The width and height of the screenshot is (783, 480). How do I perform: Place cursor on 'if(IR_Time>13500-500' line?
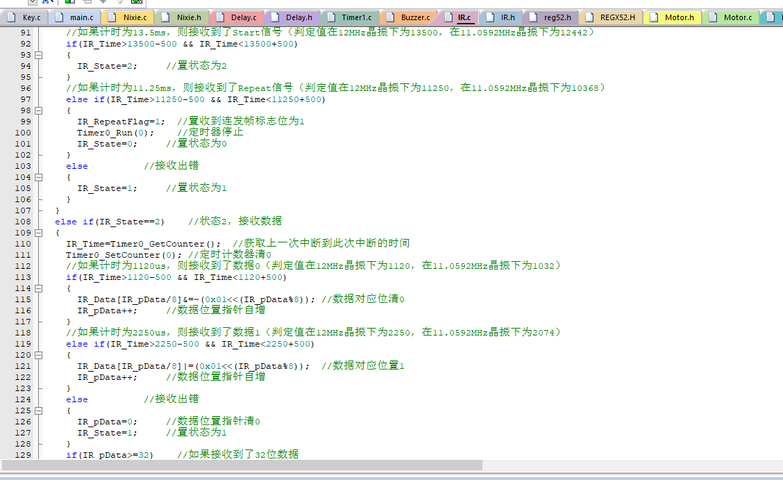(x=182, y=44)
